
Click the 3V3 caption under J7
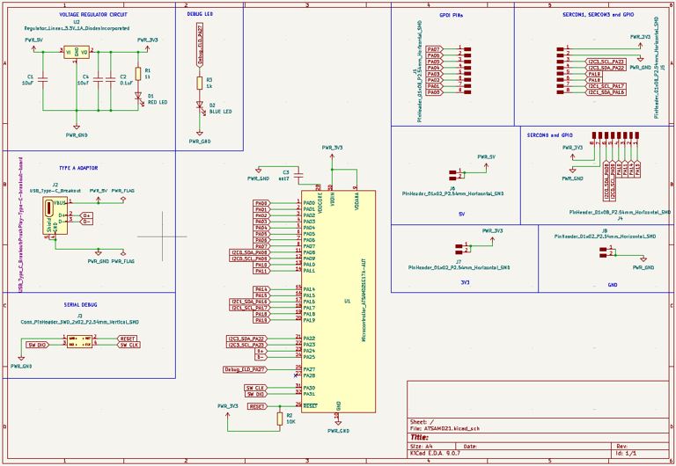465,282
